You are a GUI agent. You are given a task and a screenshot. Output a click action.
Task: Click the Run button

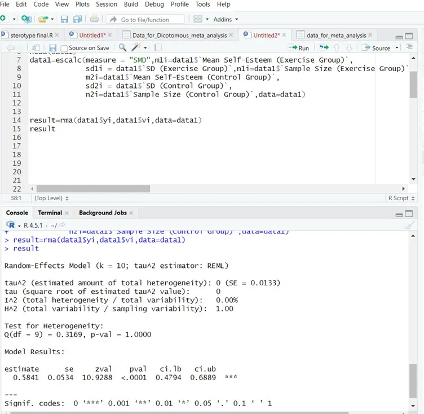pyautogui.click(x=298, y=48)
